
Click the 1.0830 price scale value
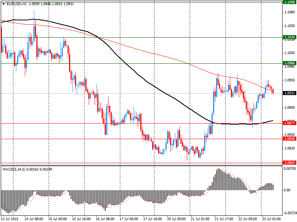click(x=290, y=148)
